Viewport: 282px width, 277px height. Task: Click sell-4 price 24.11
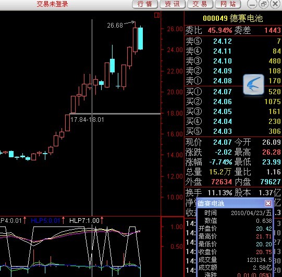[223, 51]
